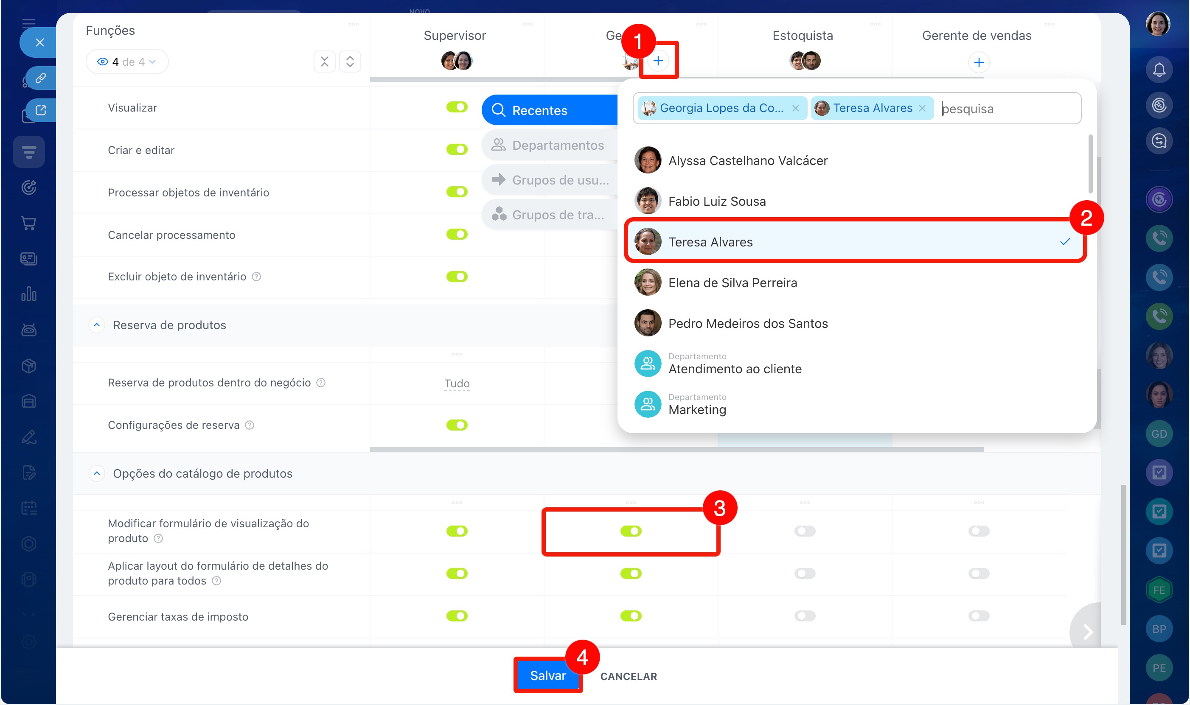The image size is (1190, 705).
Task: Click the notifications bell icon
Action: (1159, 70)
